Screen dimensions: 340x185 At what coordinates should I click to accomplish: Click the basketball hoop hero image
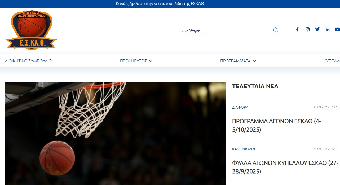(115, 133)
